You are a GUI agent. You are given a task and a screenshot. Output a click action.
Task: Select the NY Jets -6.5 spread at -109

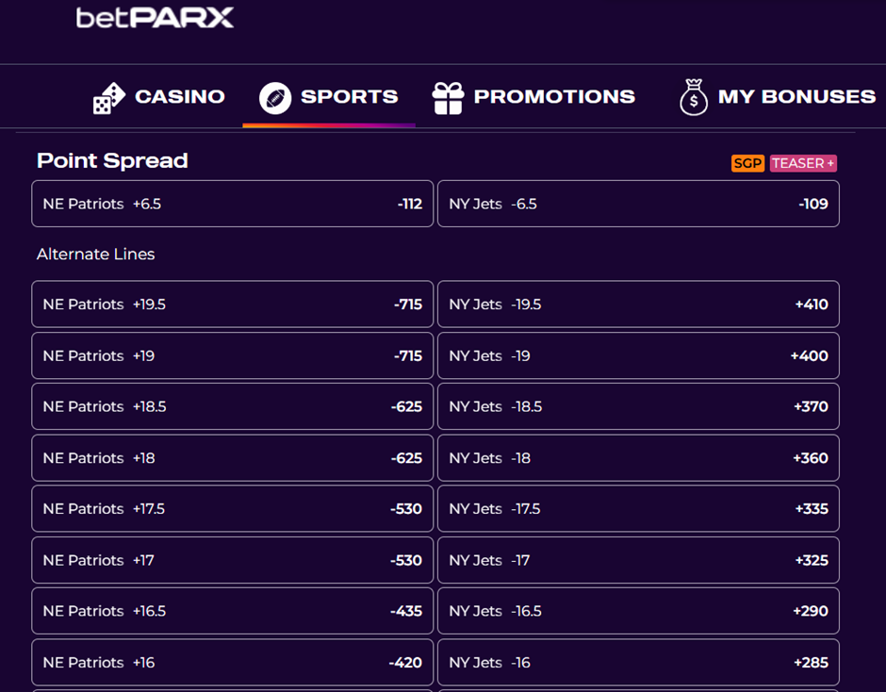tap(638, 204)
